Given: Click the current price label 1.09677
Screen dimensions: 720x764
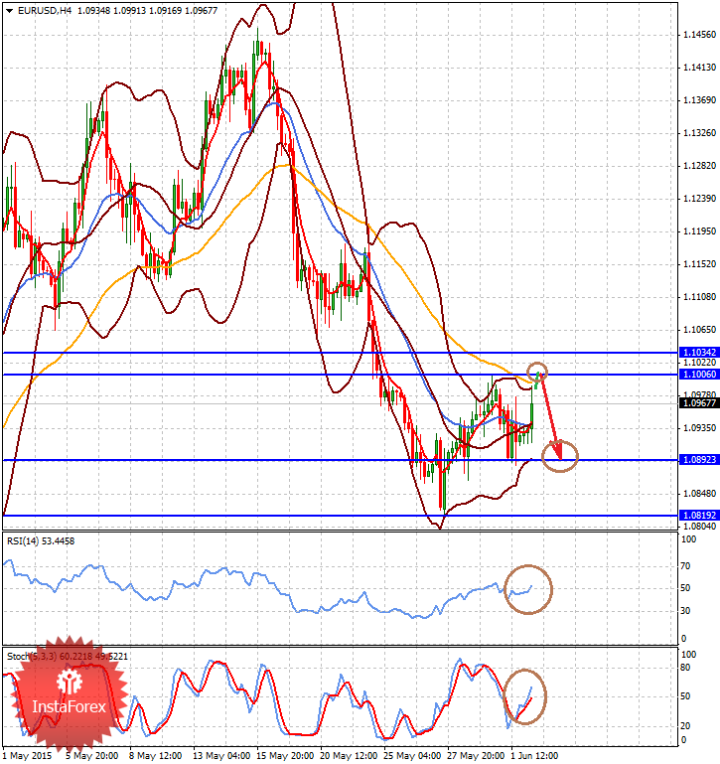Looking at the screenshot, I should point(699,402).
